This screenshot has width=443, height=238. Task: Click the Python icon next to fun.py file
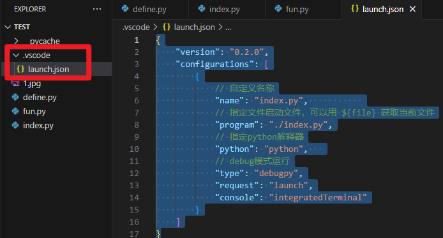pyautogui.click(x=15, y=111)
